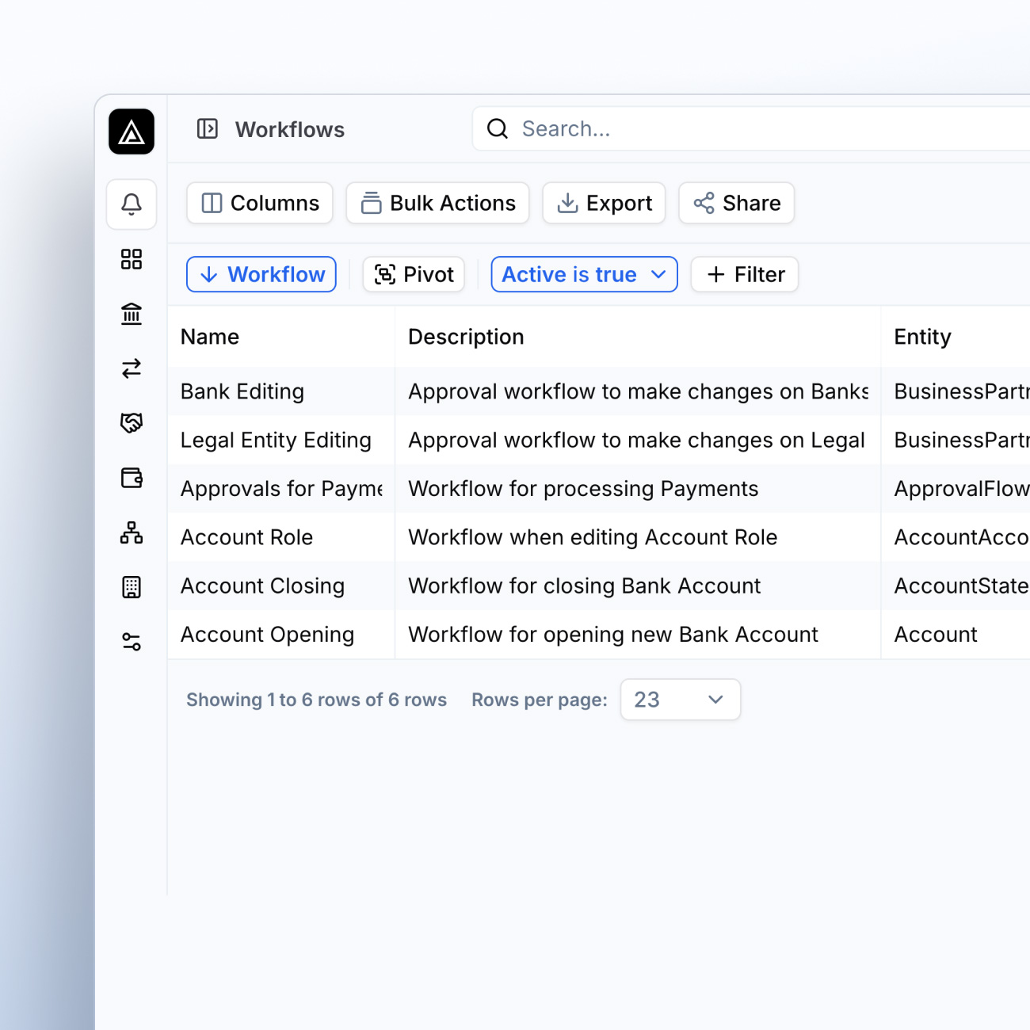Select the bank building icon in sidebar
Image resolution: width=1030 pixels, height=1030 pixels.
(x=132, y=315)
